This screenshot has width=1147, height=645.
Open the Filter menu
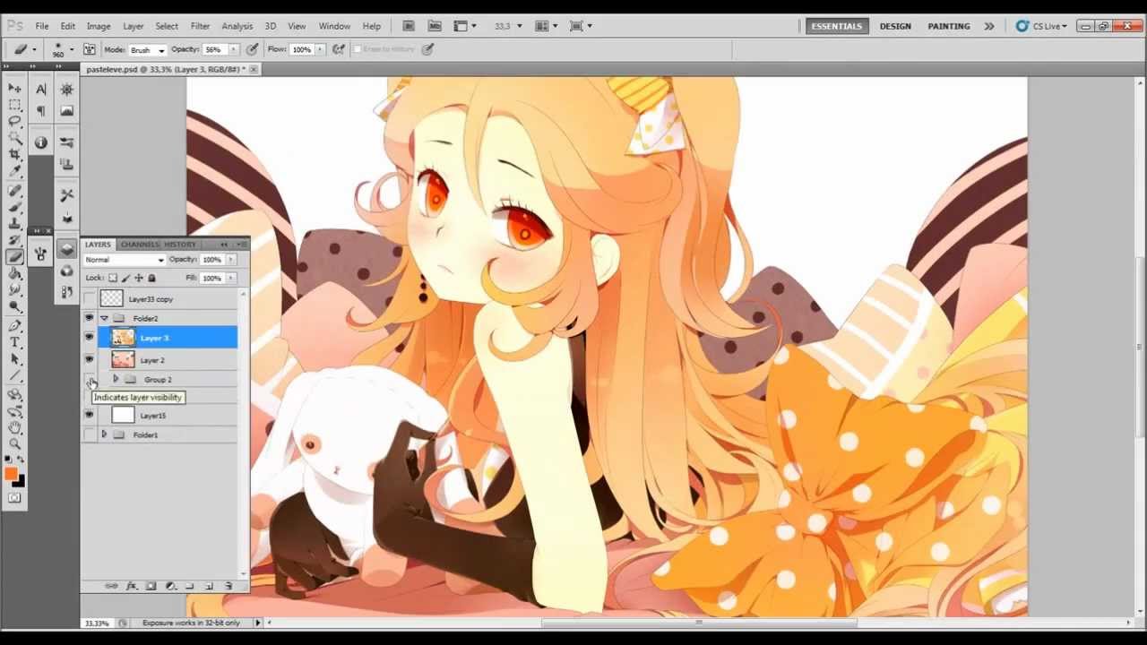tap(201, 26)
